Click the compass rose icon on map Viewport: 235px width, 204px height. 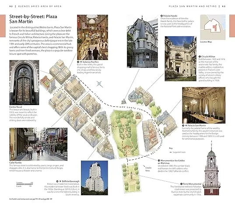[x=99, y=84]
